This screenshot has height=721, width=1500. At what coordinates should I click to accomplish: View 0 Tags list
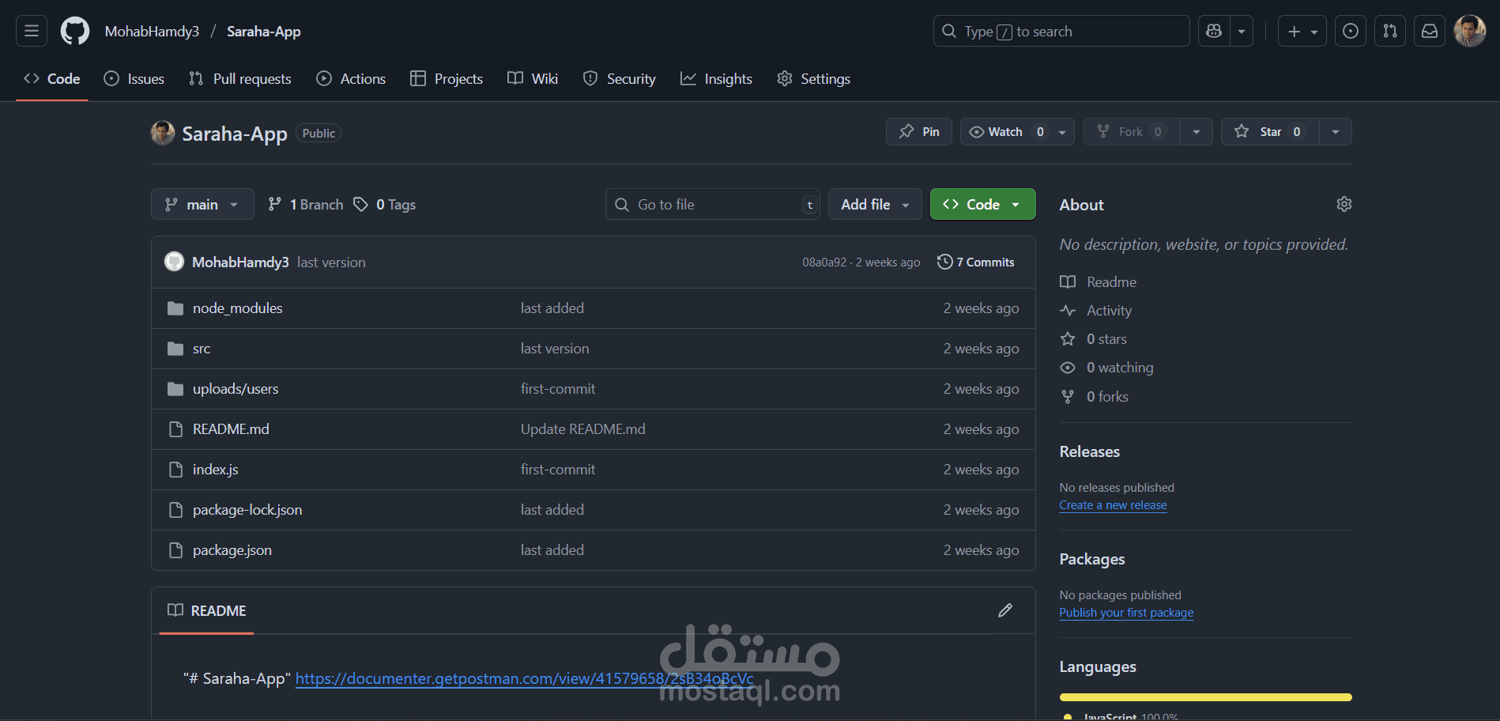[385, 205]
